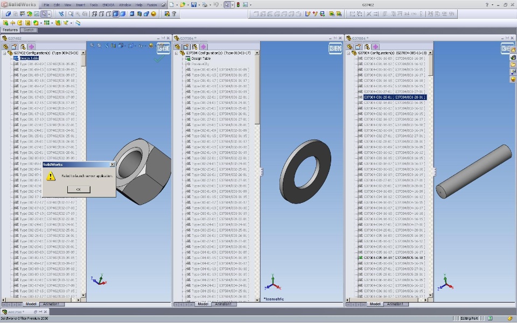Open dropdown arrow beside Select cursor in top bar
Image resolution: width=517 pixels, height=323 pixels.
[232, 5]
